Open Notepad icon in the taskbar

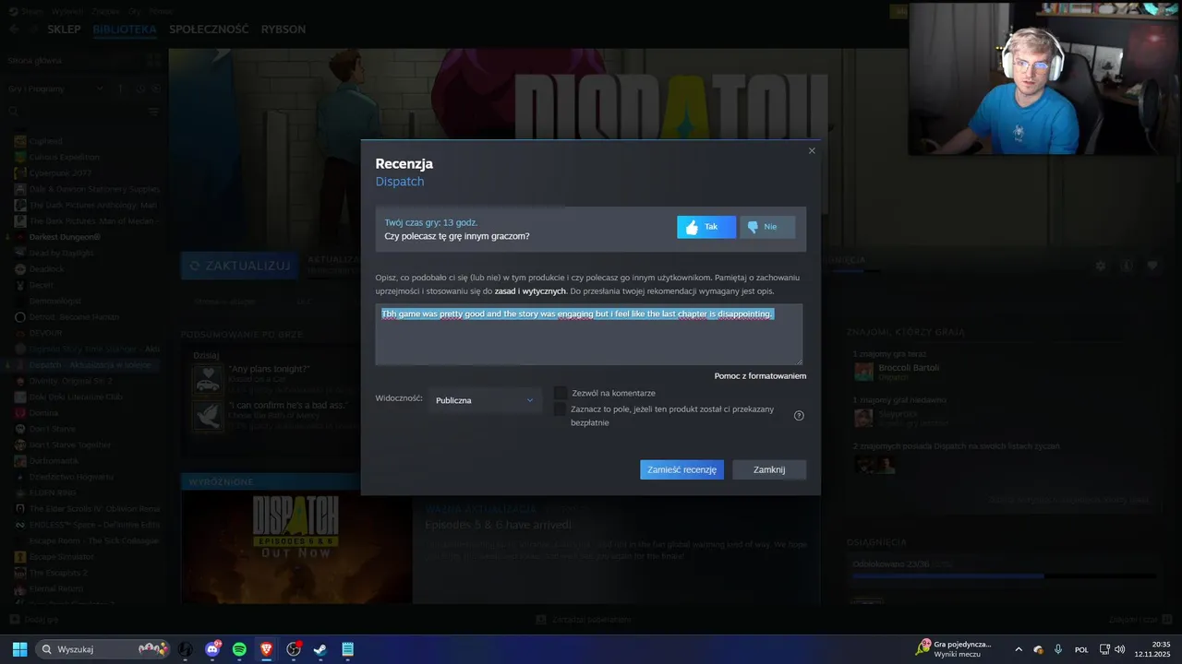pyautogui.click(x=348, y=649)
